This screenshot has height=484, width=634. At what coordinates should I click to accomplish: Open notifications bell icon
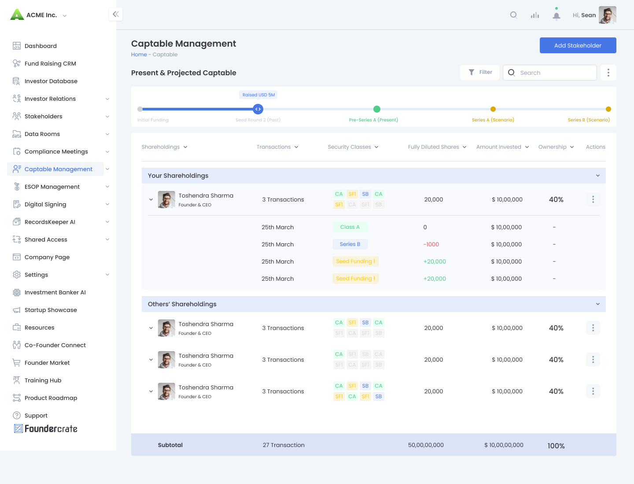point(557,15)
